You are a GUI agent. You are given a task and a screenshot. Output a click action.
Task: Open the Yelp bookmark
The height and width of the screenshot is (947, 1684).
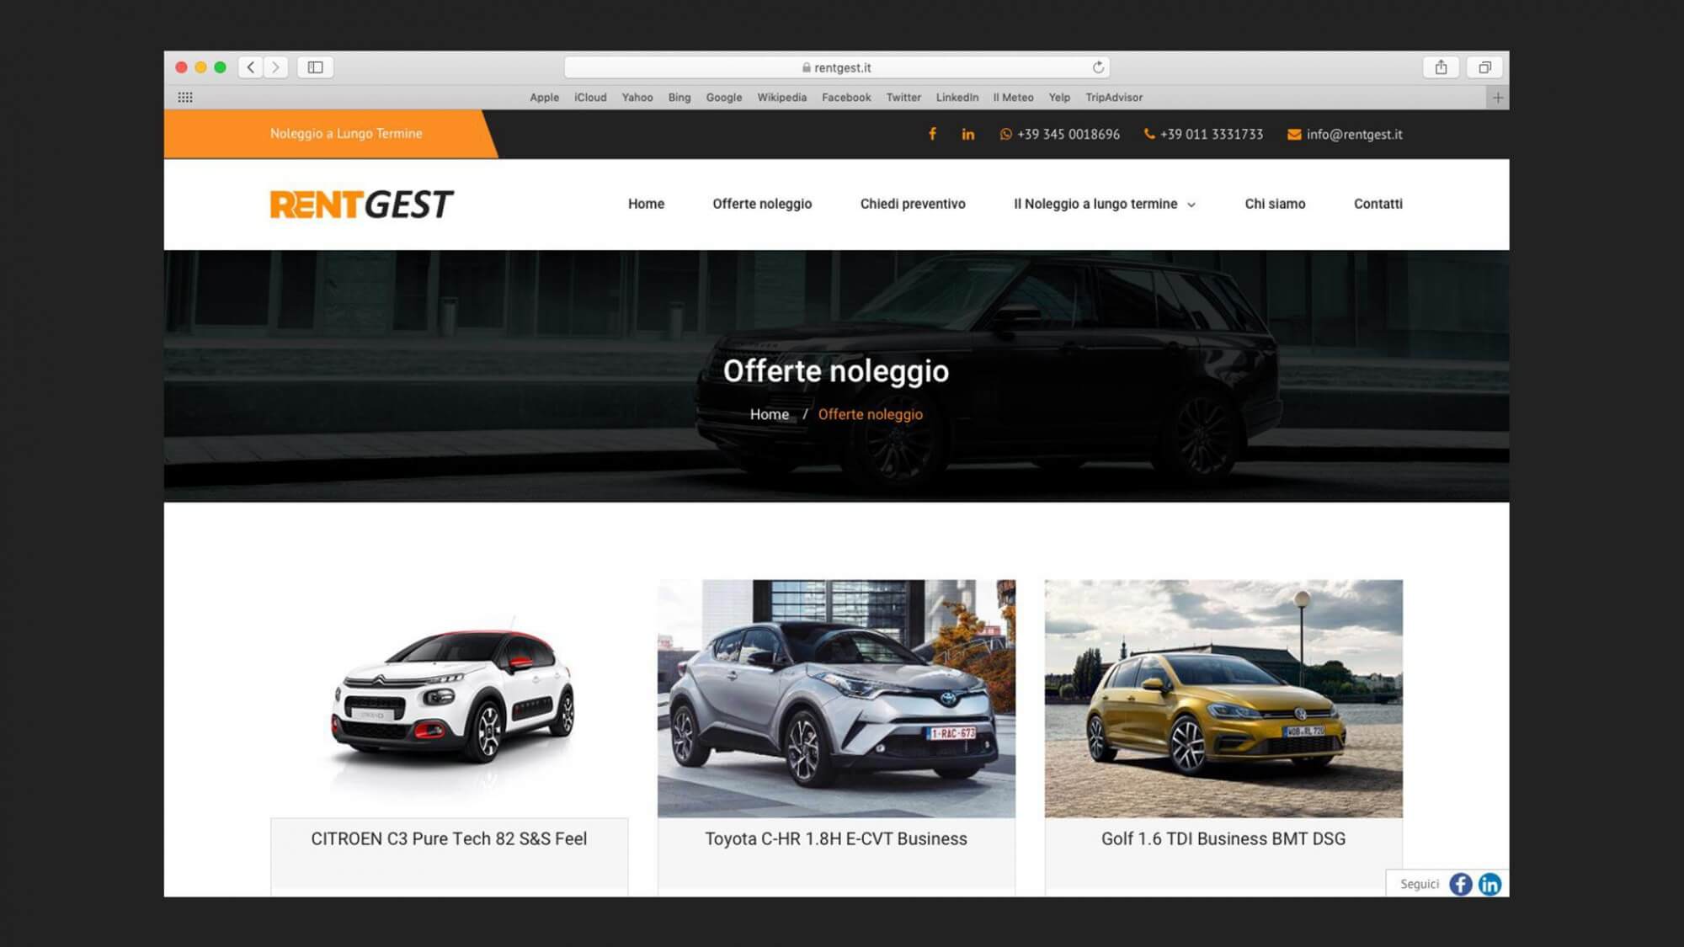point(1059,98)
